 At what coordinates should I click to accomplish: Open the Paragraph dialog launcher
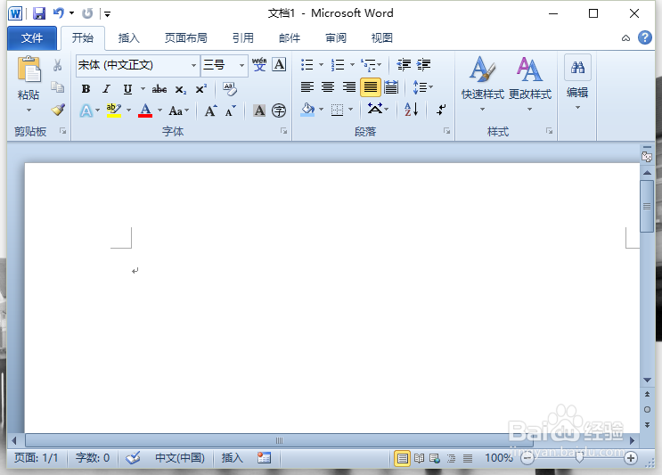446,131
